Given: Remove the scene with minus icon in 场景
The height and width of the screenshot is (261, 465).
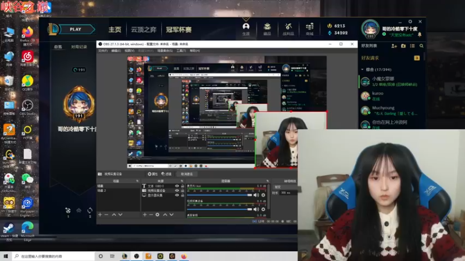Looking at the screenshot, I should (x=106, y=215).
